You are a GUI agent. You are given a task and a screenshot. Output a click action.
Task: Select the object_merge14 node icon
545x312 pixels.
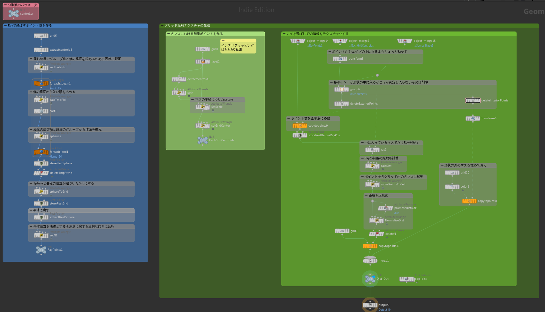298,41
